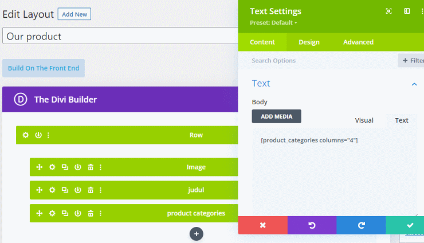Click the Add Media button

(x=276, y=116)
